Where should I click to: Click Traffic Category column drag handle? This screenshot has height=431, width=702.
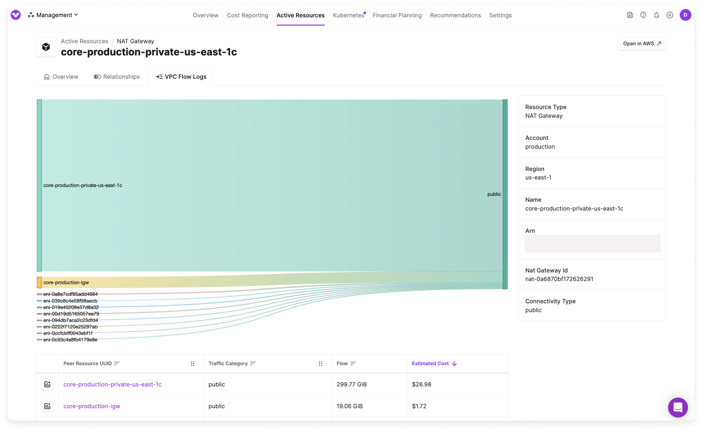click(321, 364)
